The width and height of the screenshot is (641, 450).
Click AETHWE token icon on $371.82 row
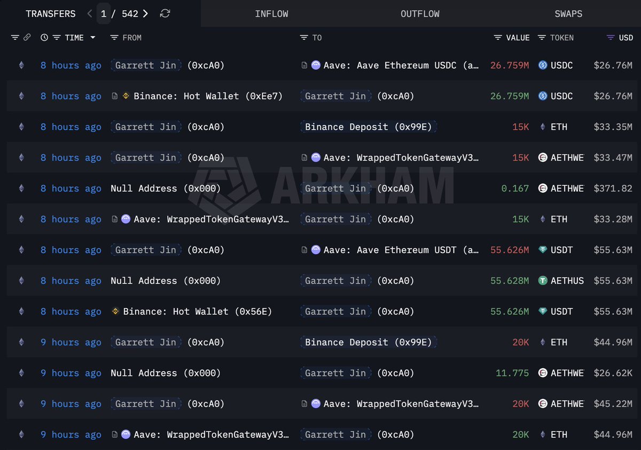pyautogui.click(x=543, y=188)
